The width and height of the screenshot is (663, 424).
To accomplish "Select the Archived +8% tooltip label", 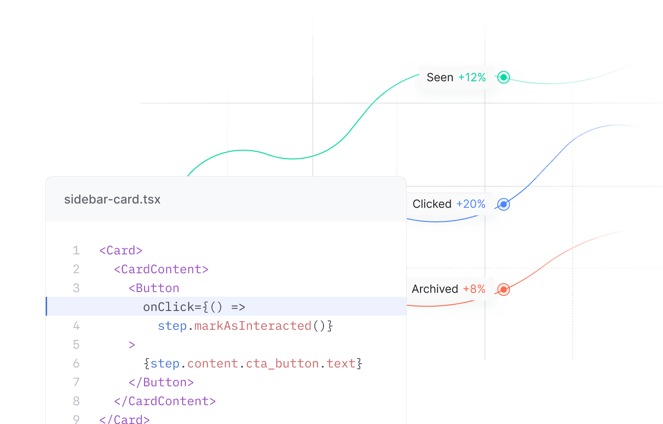I will (x=448, y=289).
